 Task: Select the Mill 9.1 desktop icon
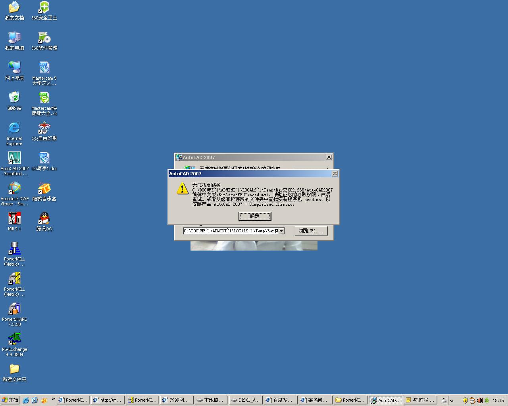[x=14, y=222]
